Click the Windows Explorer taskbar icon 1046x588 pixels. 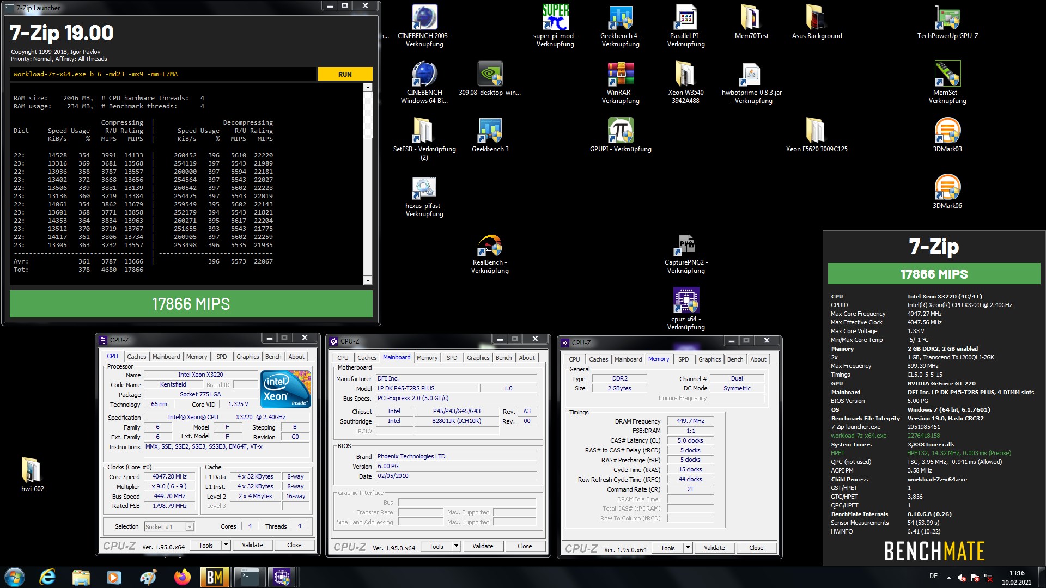(81, 577)
